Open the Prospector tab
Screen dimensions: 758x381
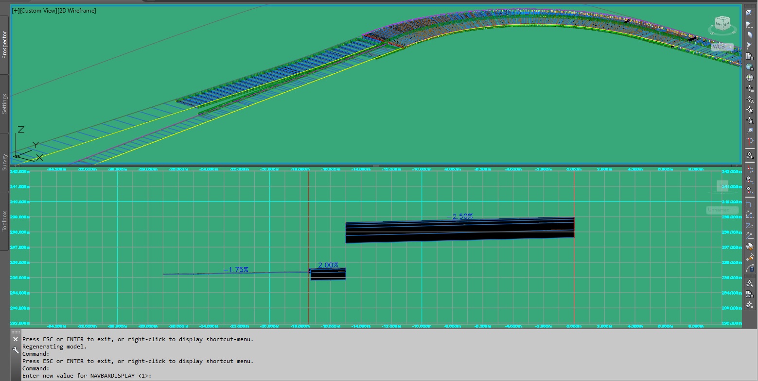[x=4, y=45]
